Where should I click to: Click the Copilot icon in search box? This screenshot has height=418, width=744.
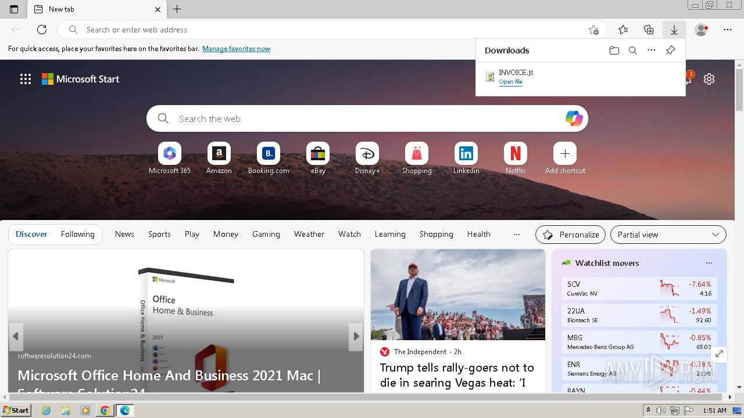(574, 118)
